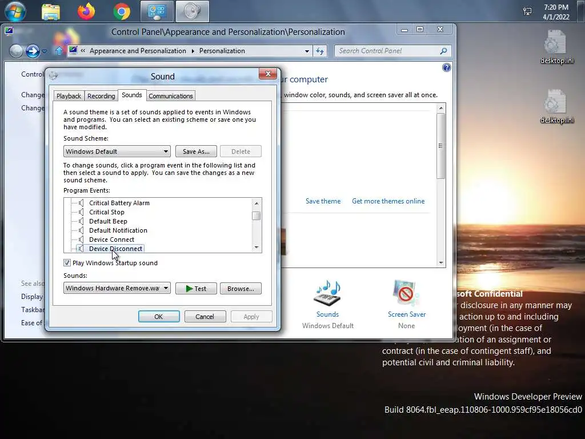Open recent pages dropdown arrow
Screen dimensions: 585x439
(45, 51)
